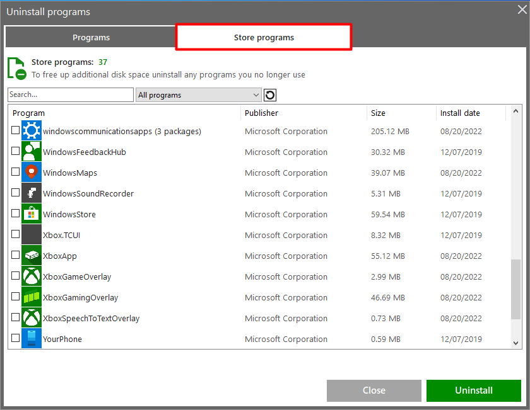Screen dimensions: 530x410
Task: Click the 30.32 MB size value
Action: click(387, 152)
